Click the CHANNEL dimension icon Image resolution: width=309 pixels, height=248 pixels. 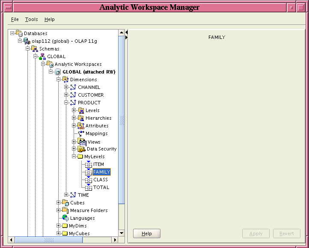coord(73,87)
